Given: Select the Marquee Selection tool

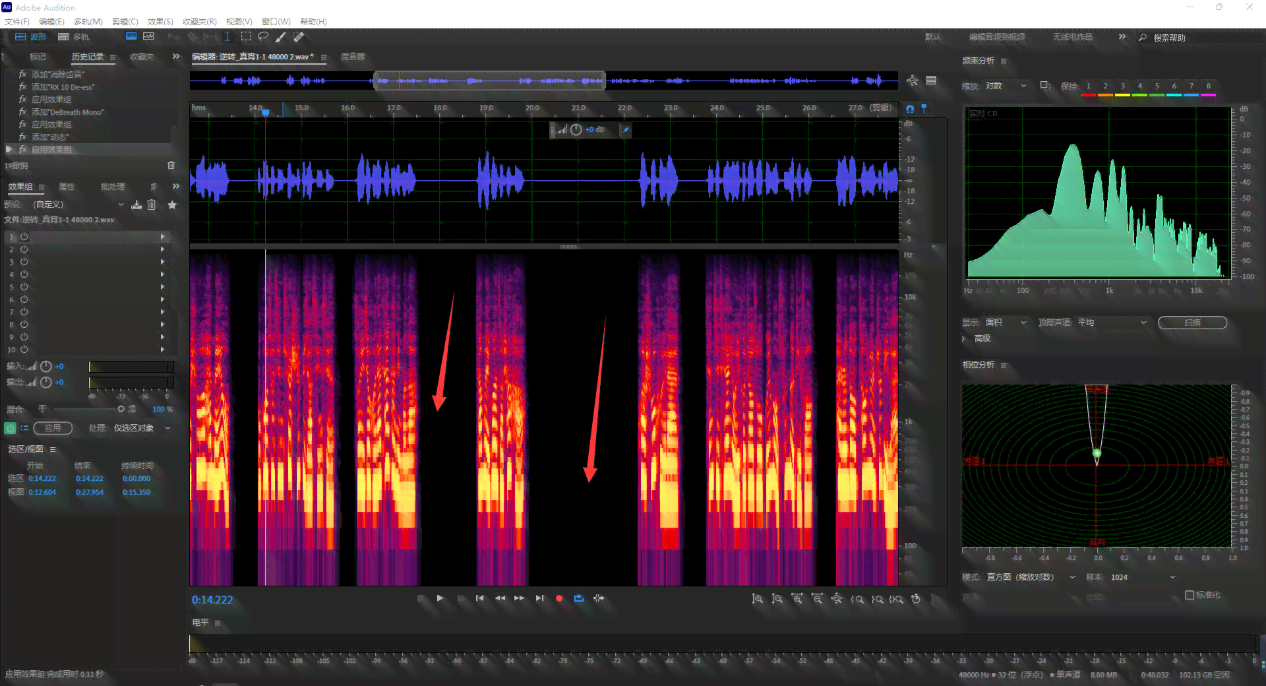Looking at the screenshot, I should point(246,37).
